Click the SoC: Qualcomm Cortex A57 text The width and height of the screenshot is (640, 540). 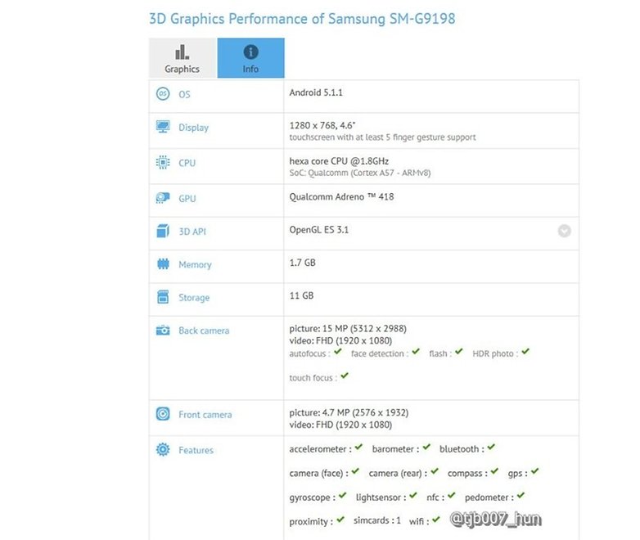point(360,173)
